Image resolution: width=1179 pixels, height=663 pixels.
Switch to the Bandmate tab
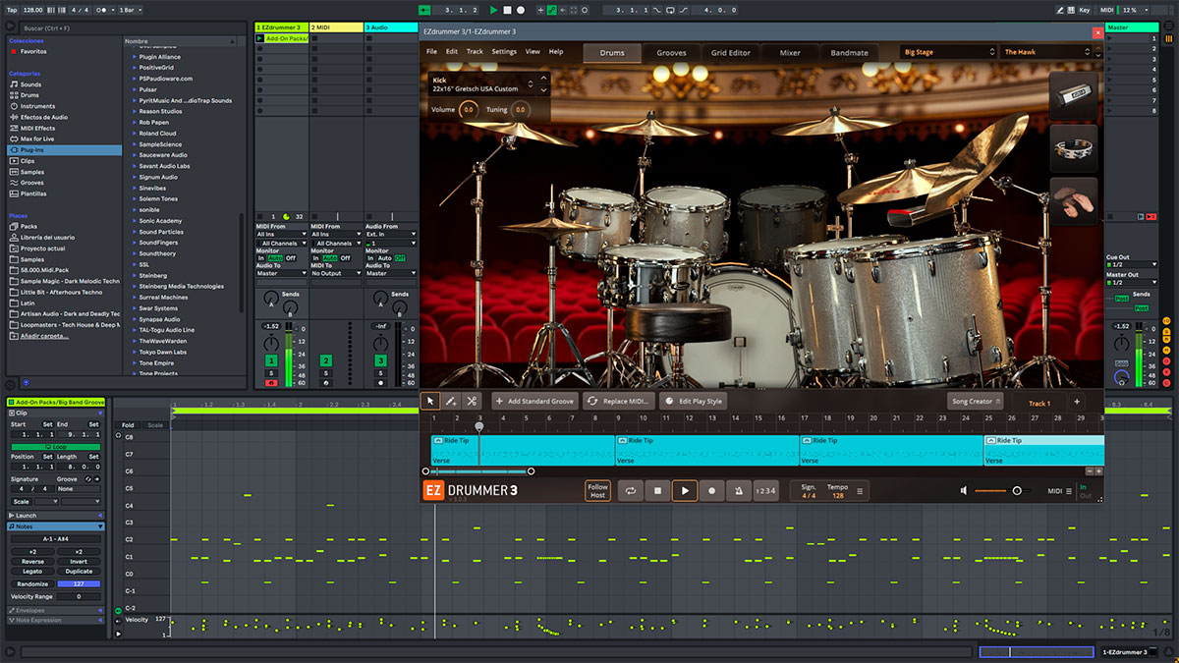pyautogui.click(x=849, y=53)
